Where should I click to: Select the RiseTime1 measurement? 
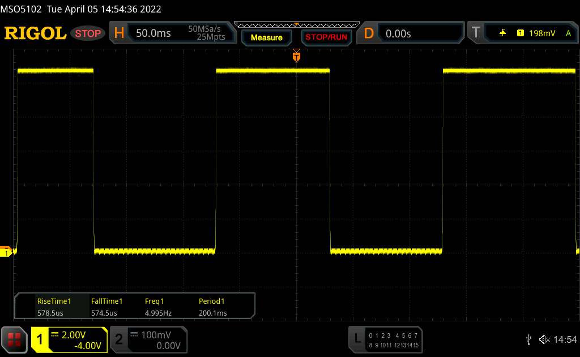point(54,301)
